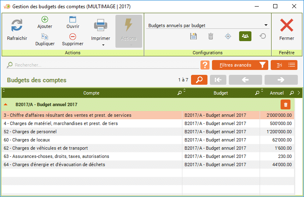Save configuration with floppy disk icon
Viewport: 304px width, 197px height.
click(x=193, y=37)
